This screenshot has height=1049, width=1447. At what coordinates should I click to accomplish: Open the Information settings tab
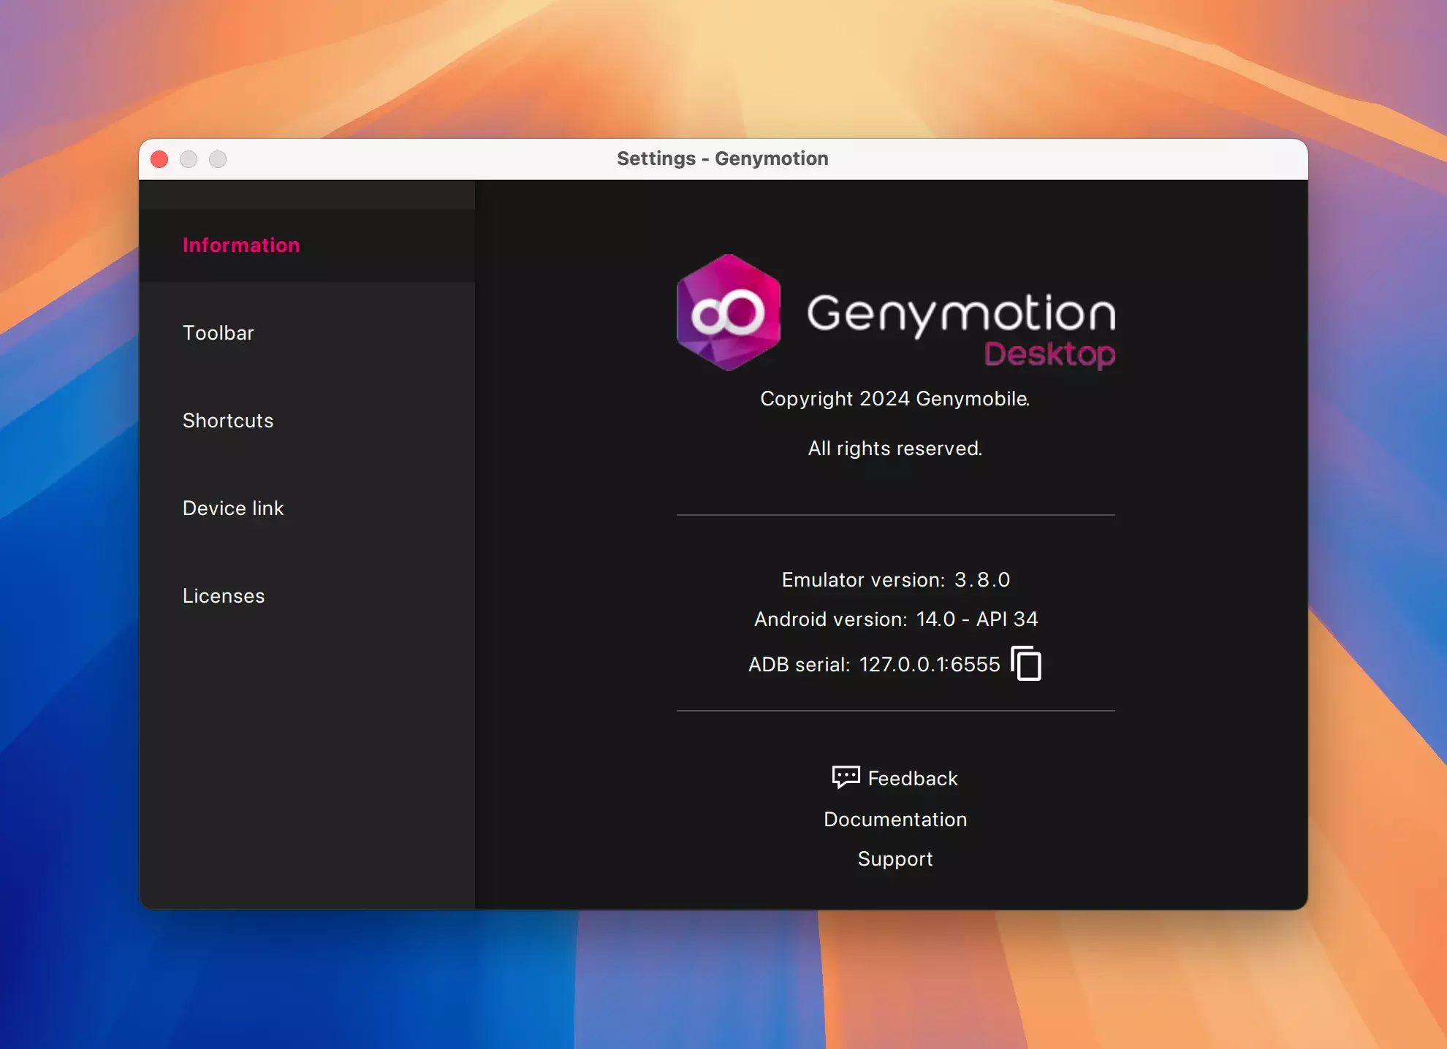[x=241, y=245]
